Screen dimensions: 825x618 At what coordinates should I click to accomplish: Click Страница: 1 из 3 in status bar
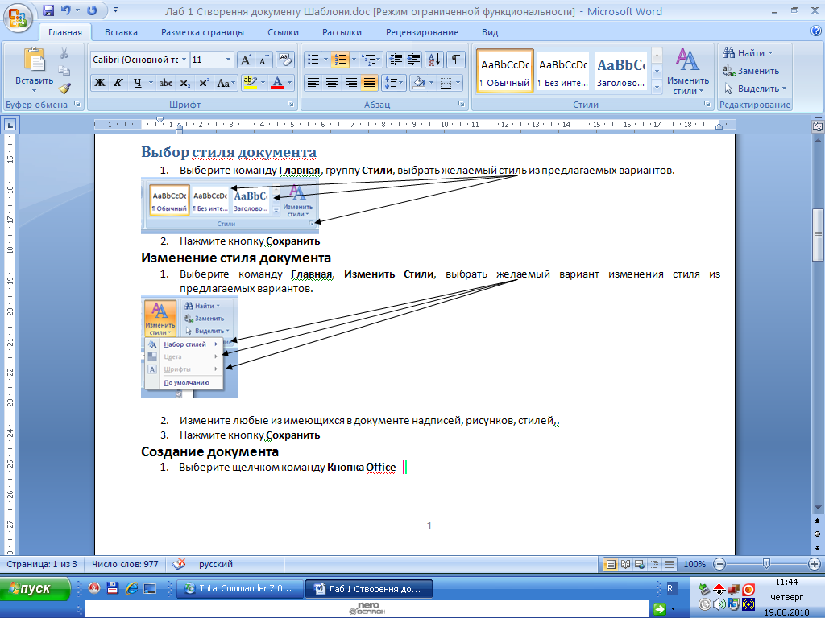click(x=42, y=564)
